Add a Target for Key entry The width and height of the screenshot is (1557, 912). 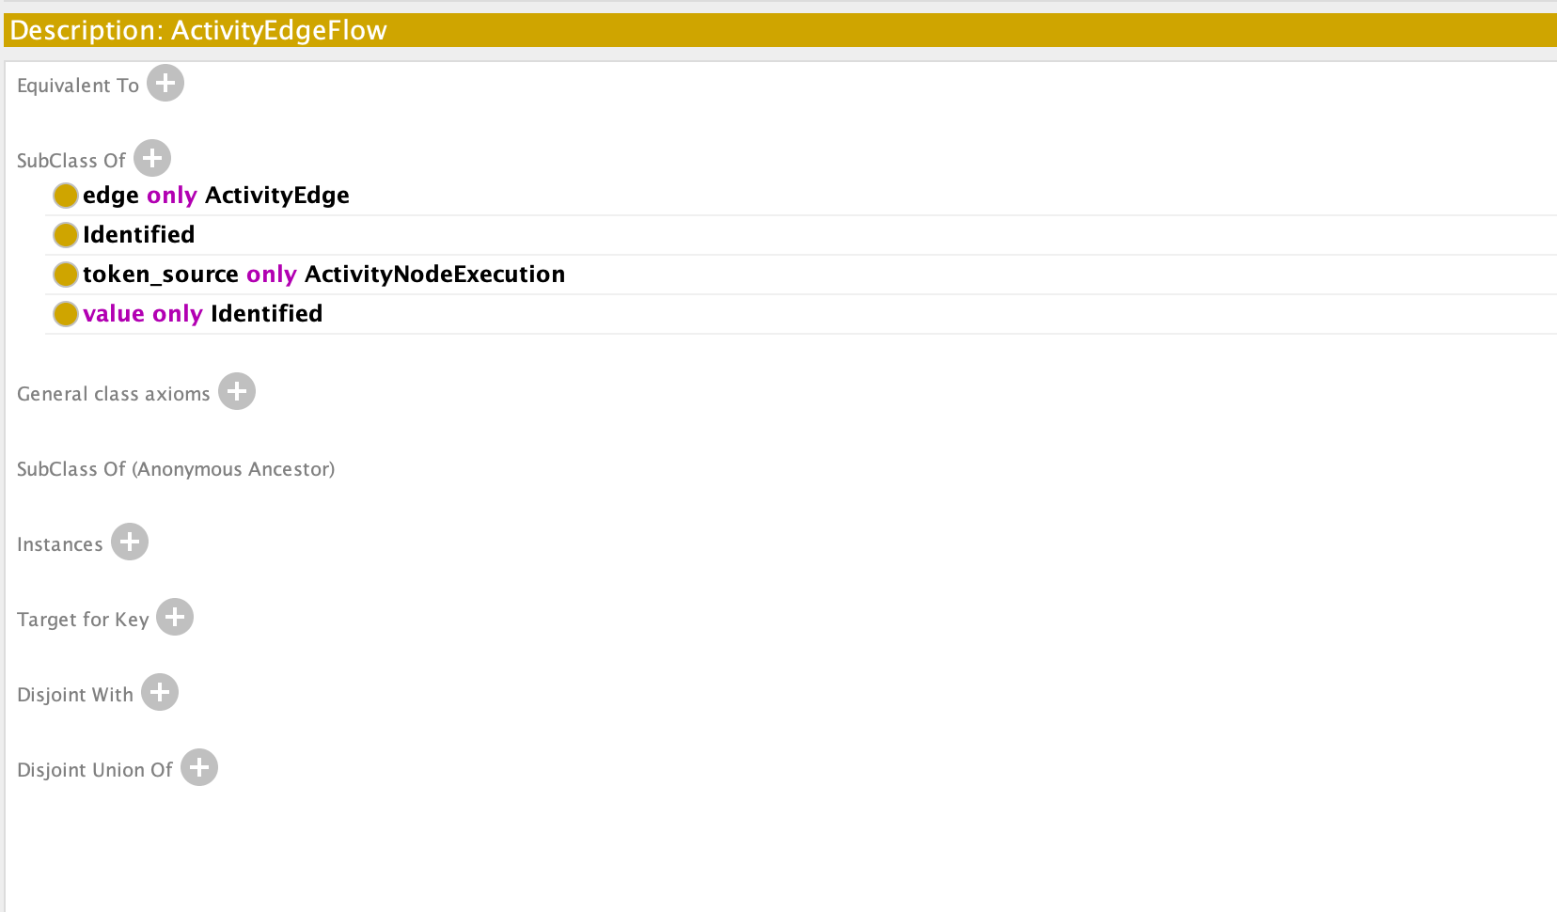(x=174, y=618)
